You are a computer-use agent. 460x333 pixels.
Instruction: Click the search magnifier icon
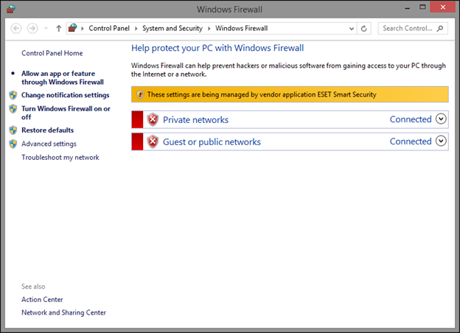[440, 29]
